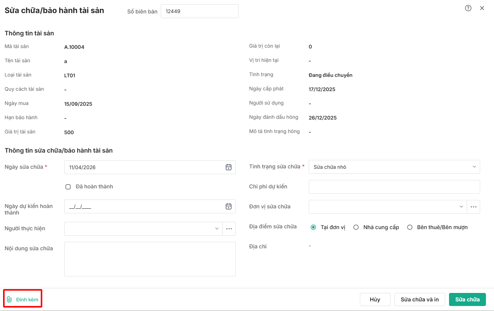This screenshot has height=311, width=494.
Task: Click the Đính kèm paperclip attachment icon
Action: click(10, 299)
